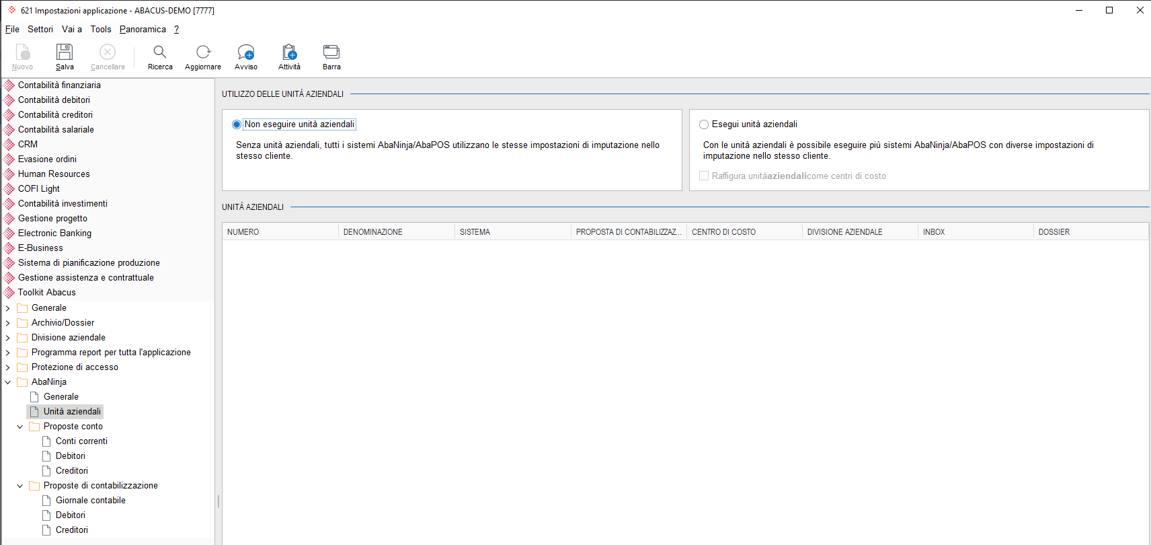Select the Esegui unità aziendali radio button
Screen dimensions: 1151x545
click(704, 124)
